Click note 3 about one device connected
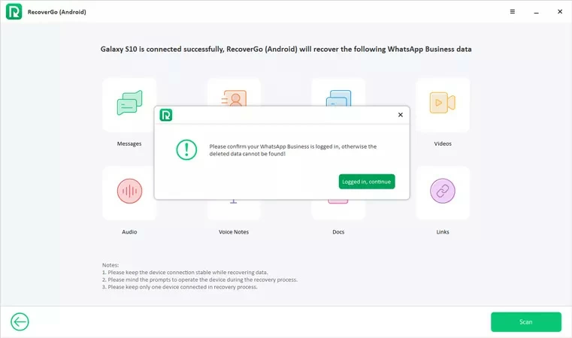The width and height of the screenshot is (572, 338). (180, 287)
